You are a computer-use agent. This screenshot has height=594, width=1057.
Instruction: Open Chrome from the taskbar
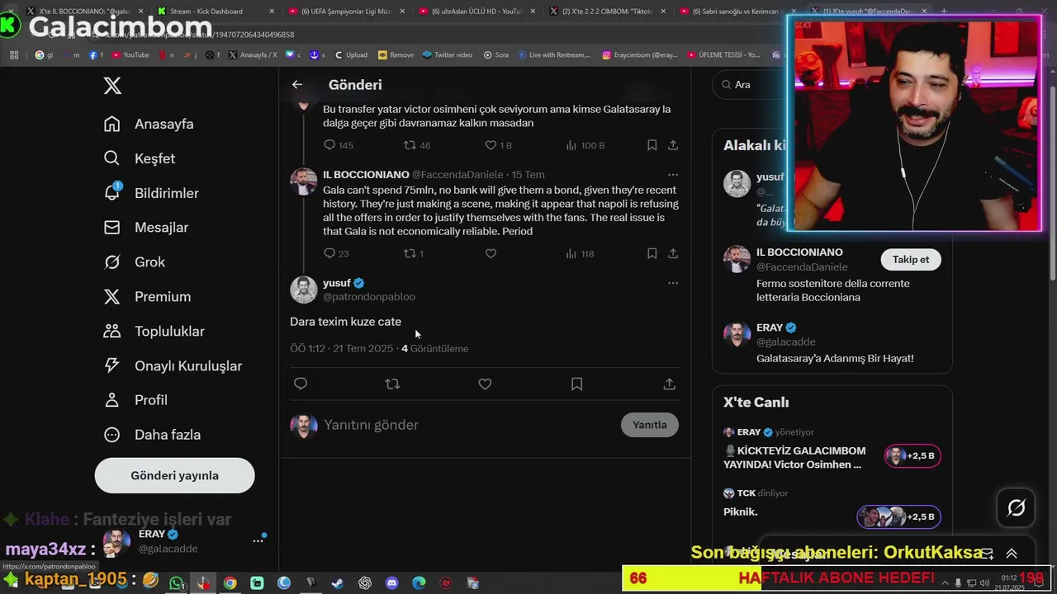point(230,583)
